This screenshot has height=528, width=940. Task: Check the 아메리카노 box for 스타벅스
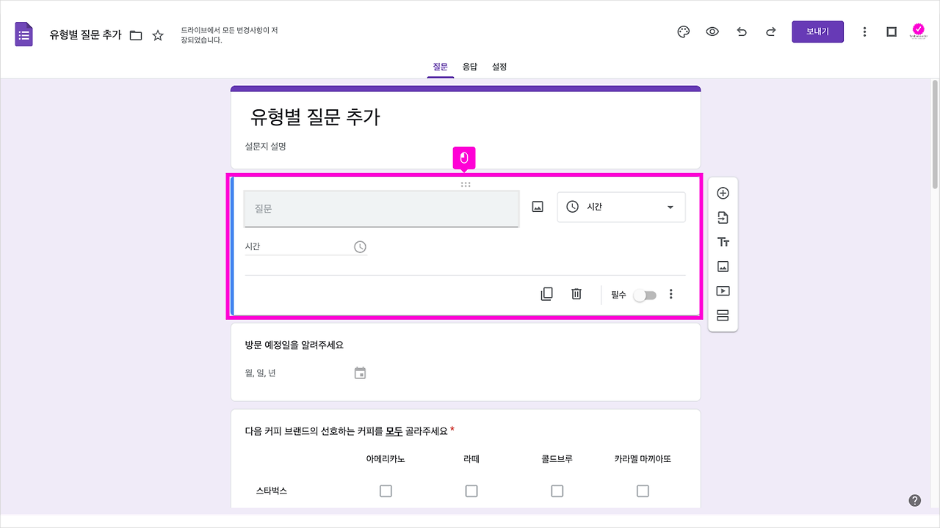[x=386, y=491]
